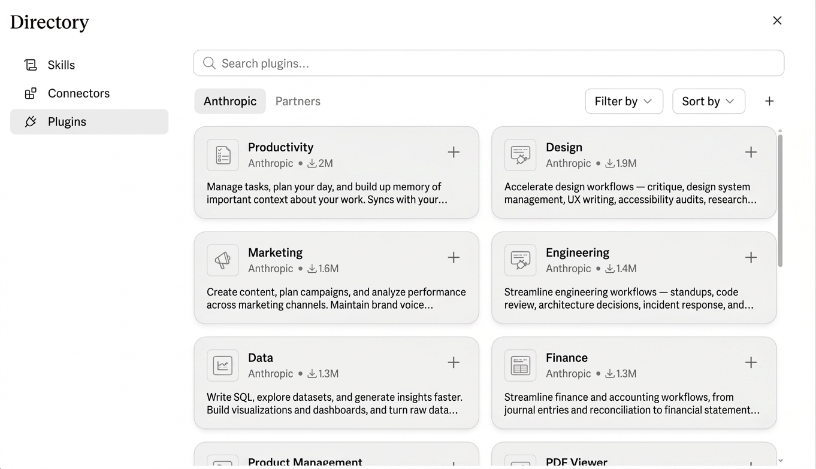Click the Directory heading
816x469 pixels.
(x=50, y=22)
